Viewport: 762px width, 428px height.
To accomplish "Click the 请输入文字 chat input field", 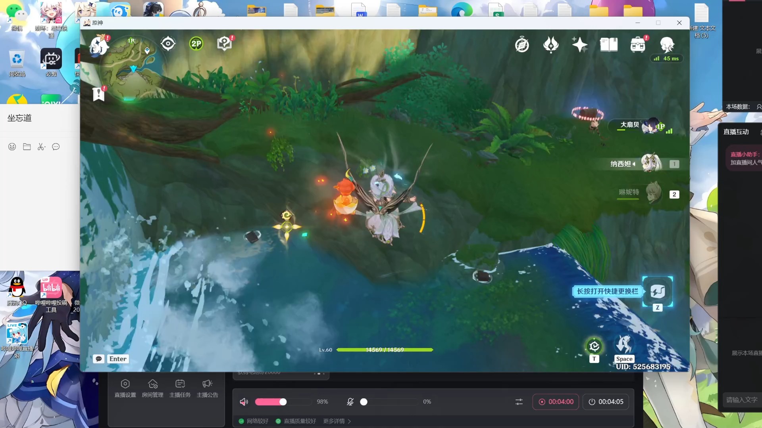I will (x=742, y=400).
